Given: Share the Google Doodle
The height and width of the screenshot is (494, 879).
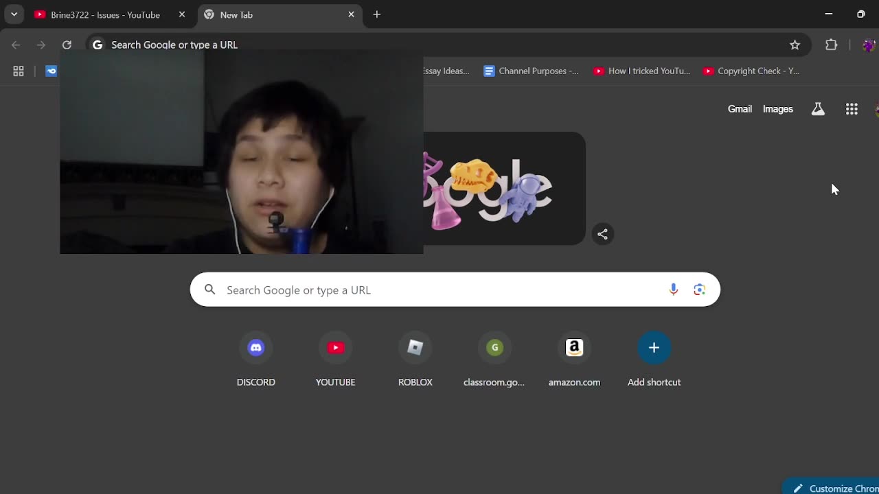Looking at the screenshot, I should [x=602, y=234].
